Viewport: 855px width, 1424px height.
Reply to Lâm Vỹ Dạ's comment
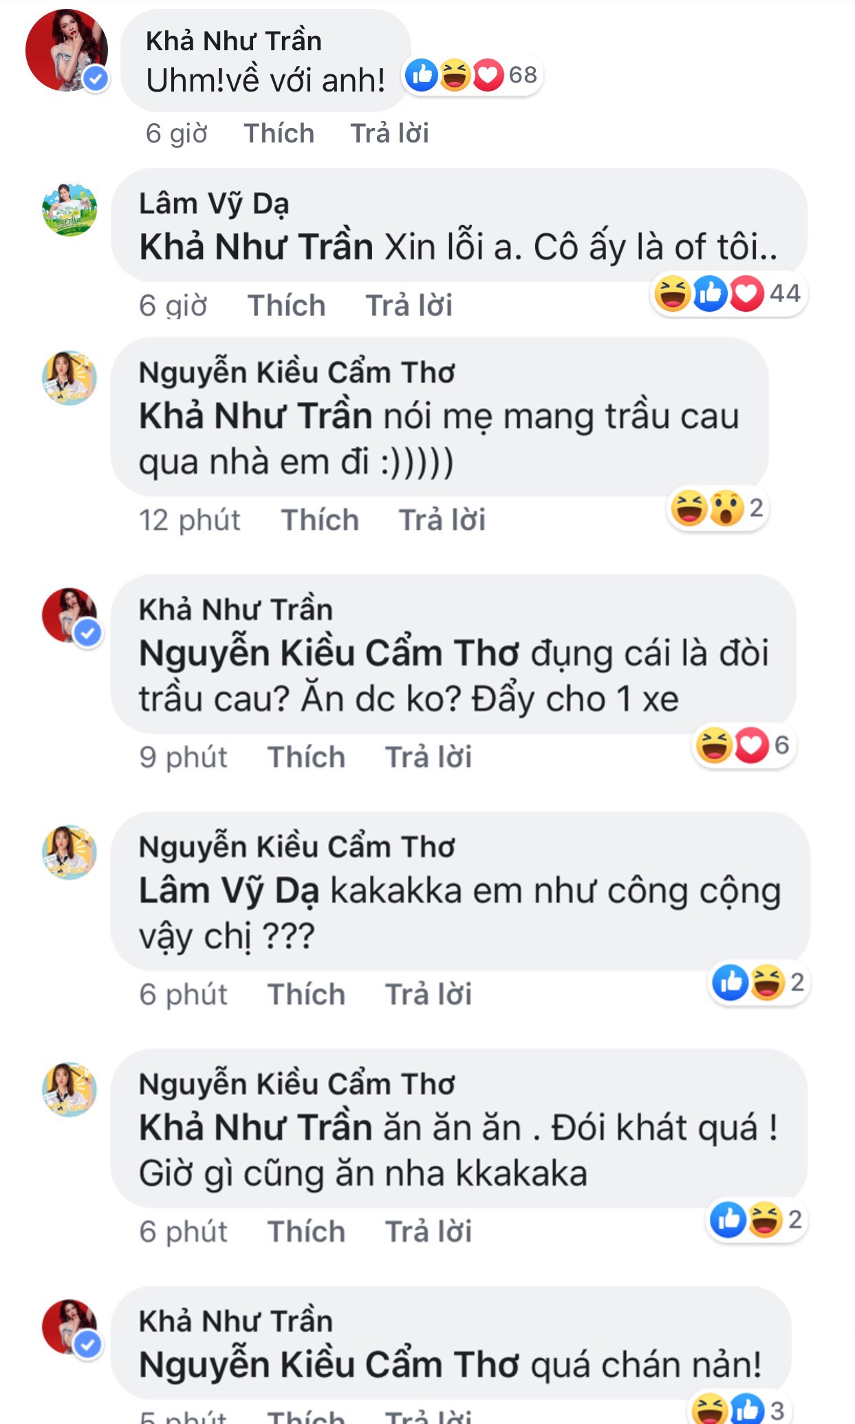(x=409, y=306)
